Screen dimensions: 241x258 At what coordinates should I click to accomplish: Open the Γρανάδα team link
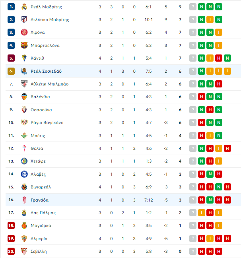[39, 200]
